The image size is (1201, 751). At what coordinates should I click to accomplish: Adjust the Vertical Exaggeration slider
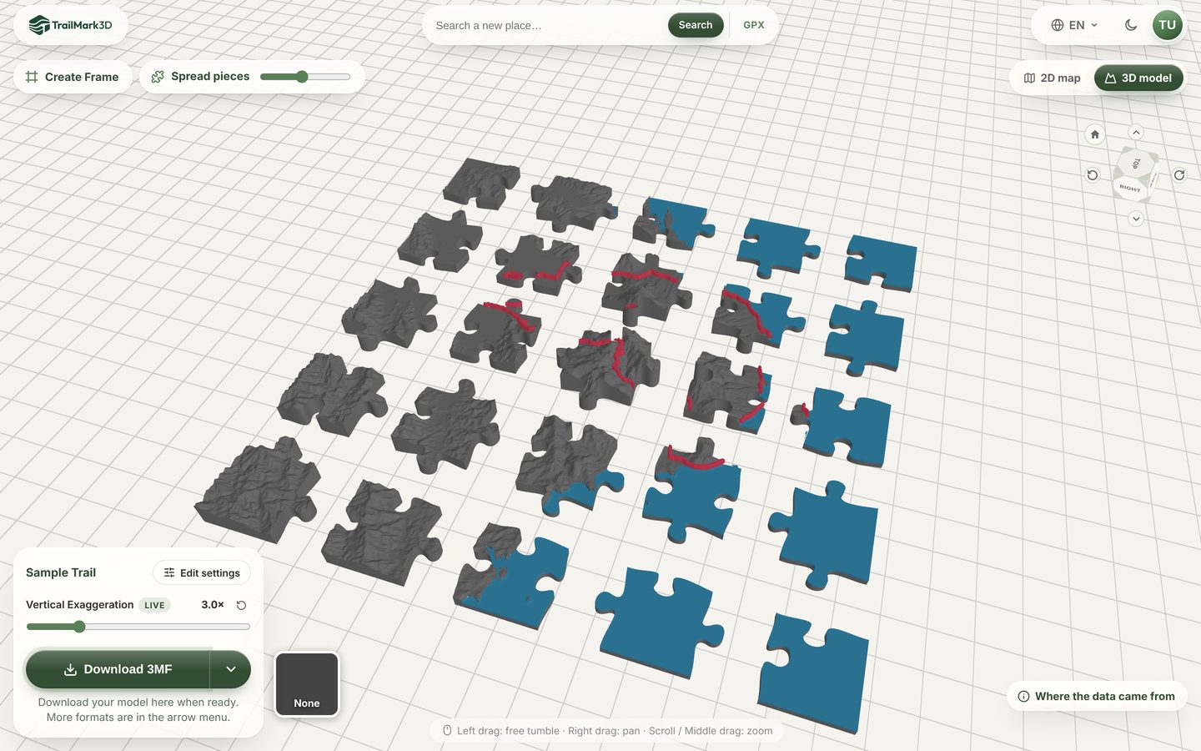click(x=138, y=627)
